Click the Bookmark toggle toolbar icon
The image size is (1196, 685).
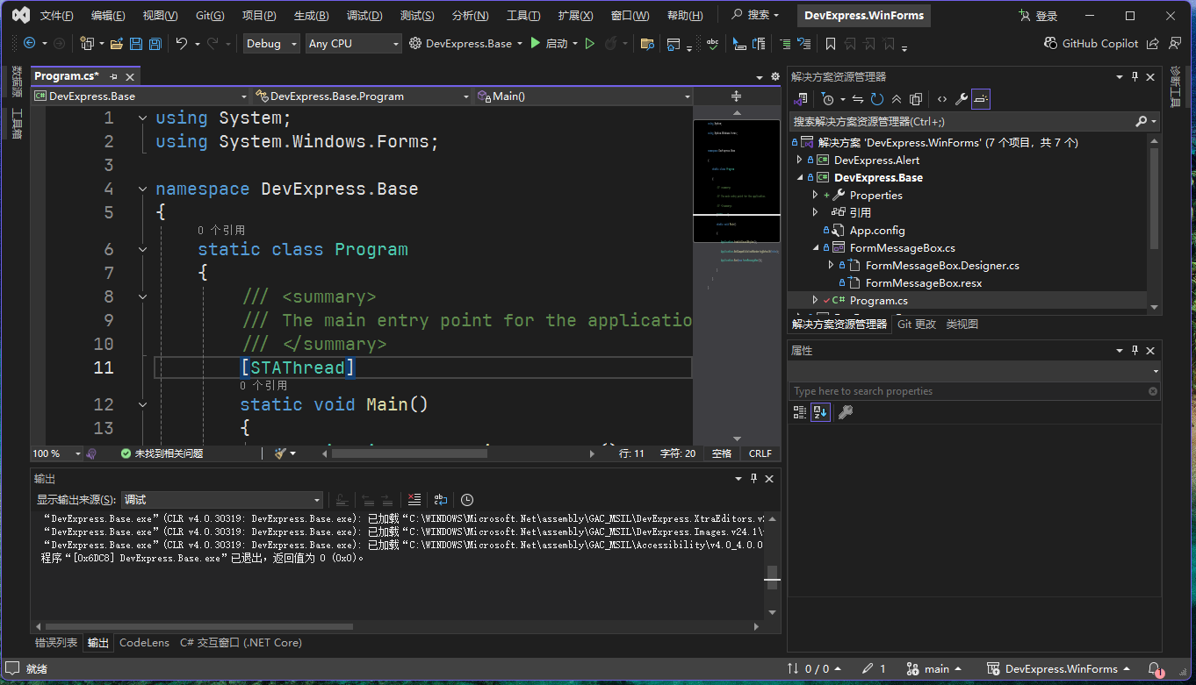pos(831,44)
